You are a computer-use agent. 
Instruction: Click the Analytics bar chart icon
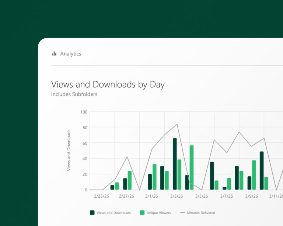pos(54,53)
